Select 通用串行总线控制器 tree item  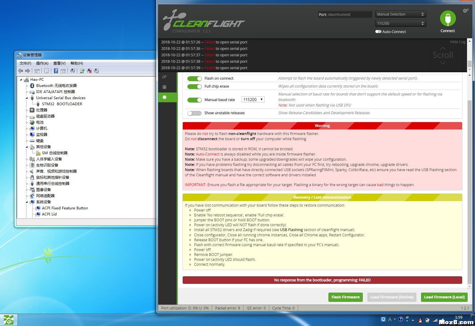click(x=52, y=183)
